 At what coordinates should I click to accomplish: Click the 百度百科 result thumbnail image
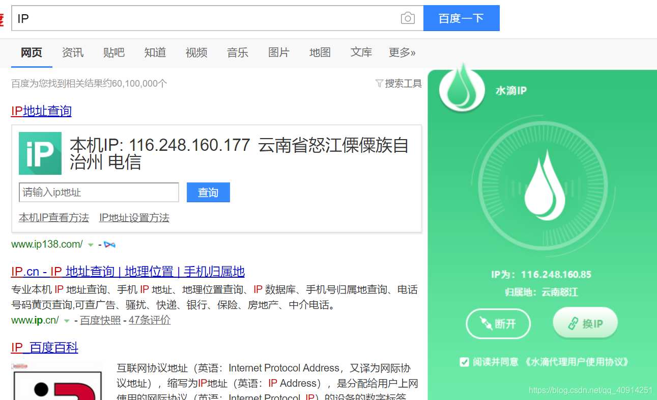[x=57, y=381]
